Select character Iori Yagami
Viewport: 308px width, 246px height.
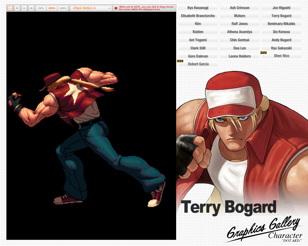coord(198,40)
